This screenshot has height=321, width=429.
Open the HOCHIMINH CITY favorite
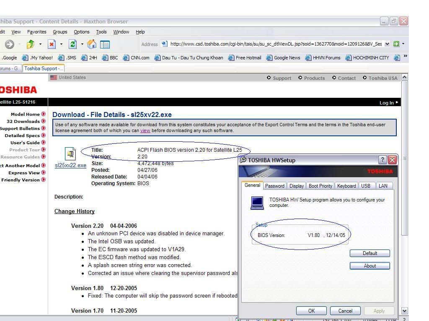click(x=367, y=58)
